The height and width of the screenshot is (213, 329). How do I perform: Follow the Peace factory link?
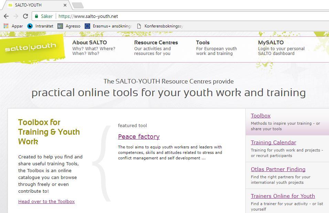coord(139,136)
